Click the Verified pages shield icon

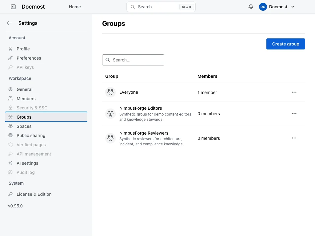point(10,145)
